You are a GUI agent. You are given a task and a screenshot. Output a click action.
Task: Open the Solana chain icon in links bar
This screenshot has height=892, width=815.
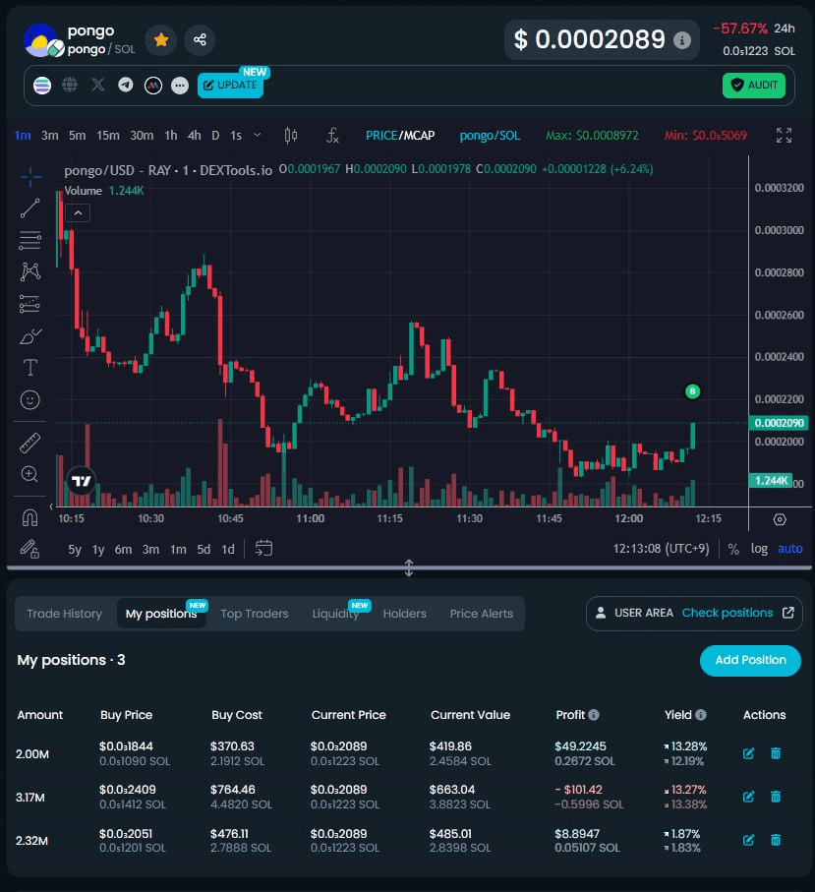(x=42, y=86)
